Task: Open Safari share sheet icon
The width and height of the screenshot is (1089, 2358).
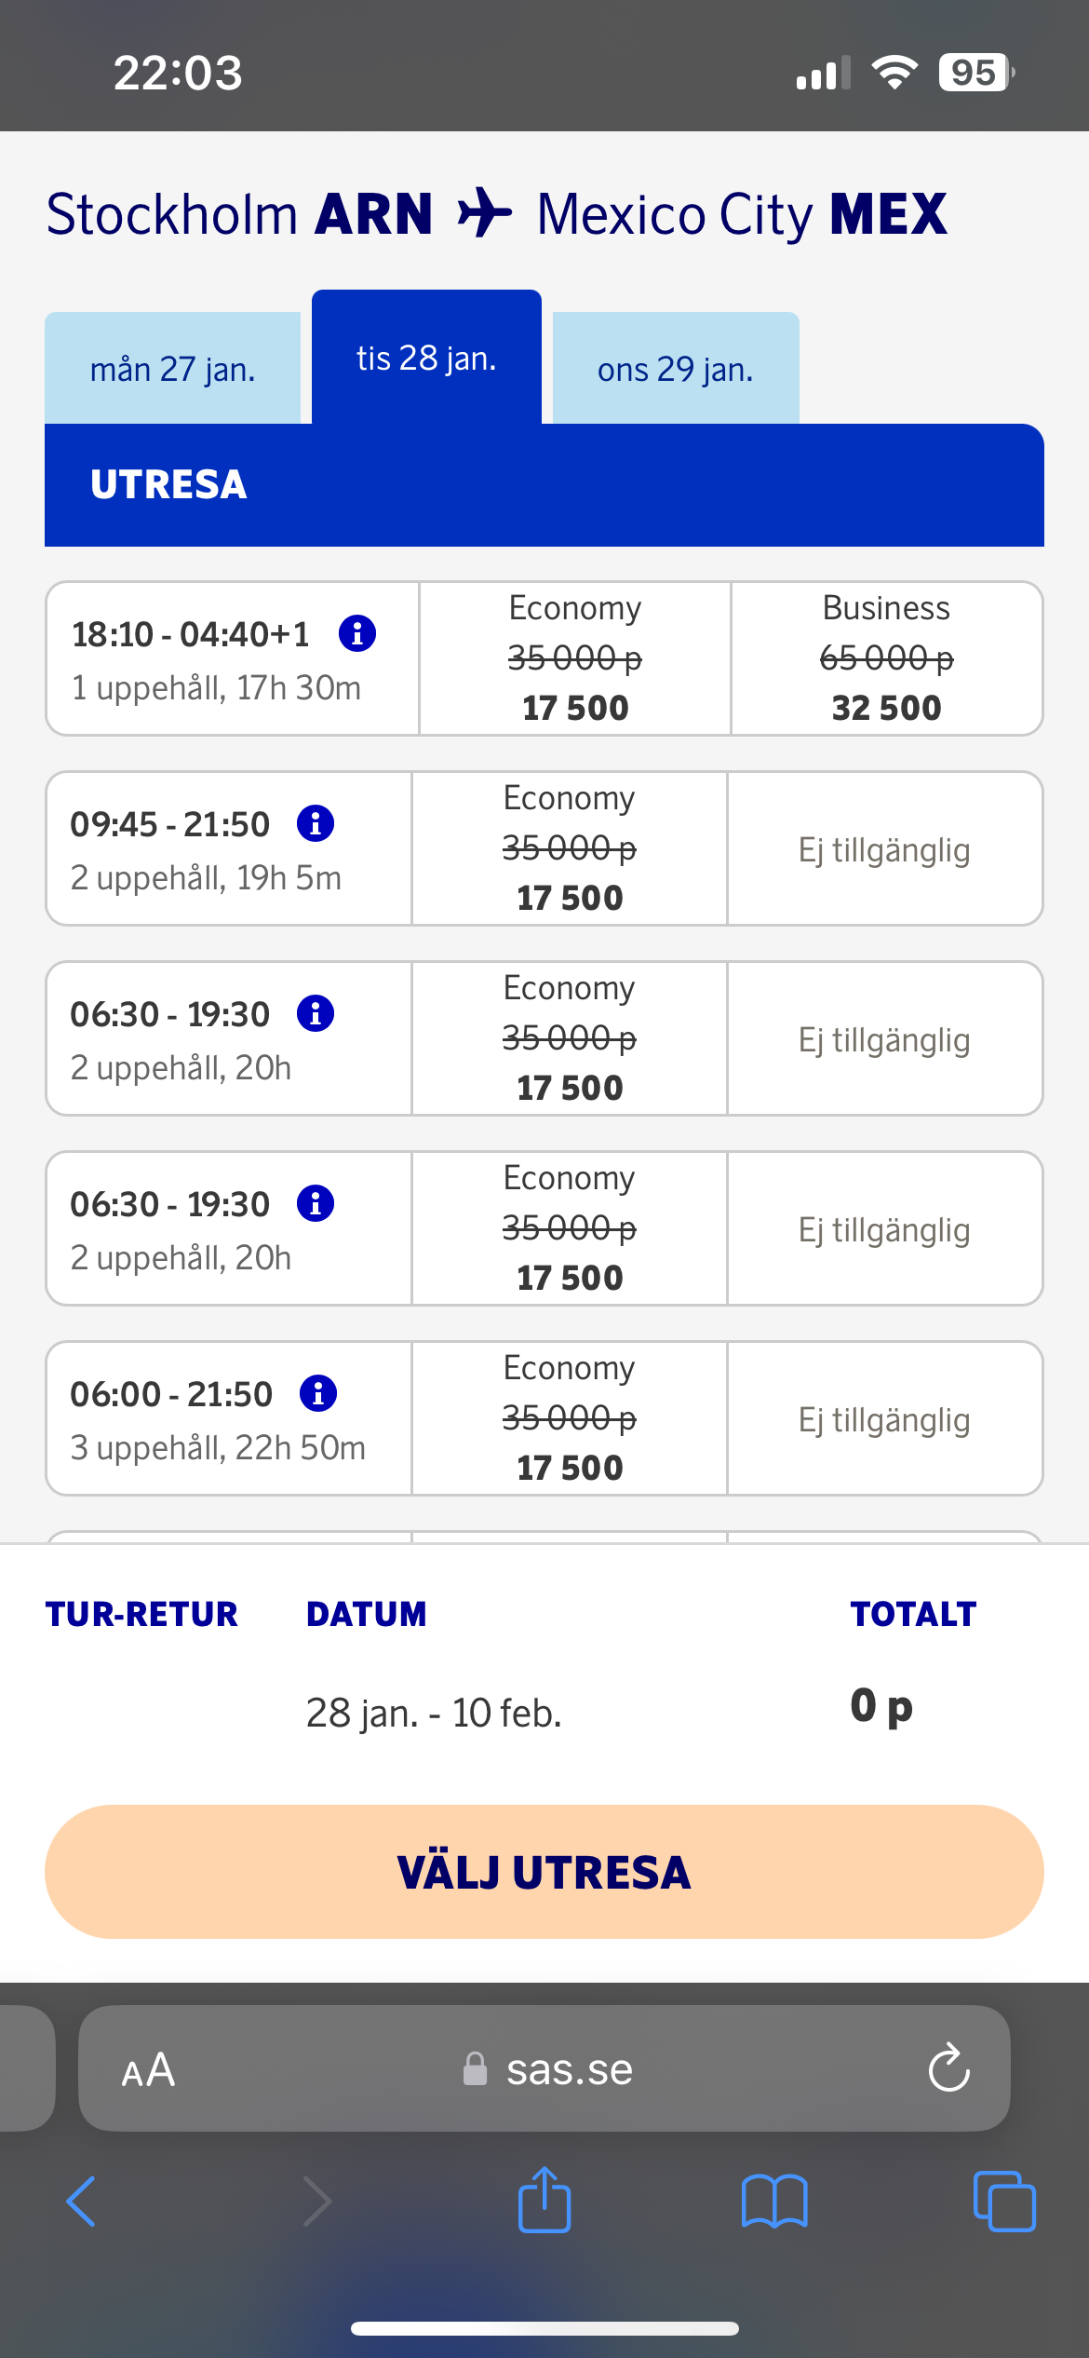Action: click(x=544, y=2201)
